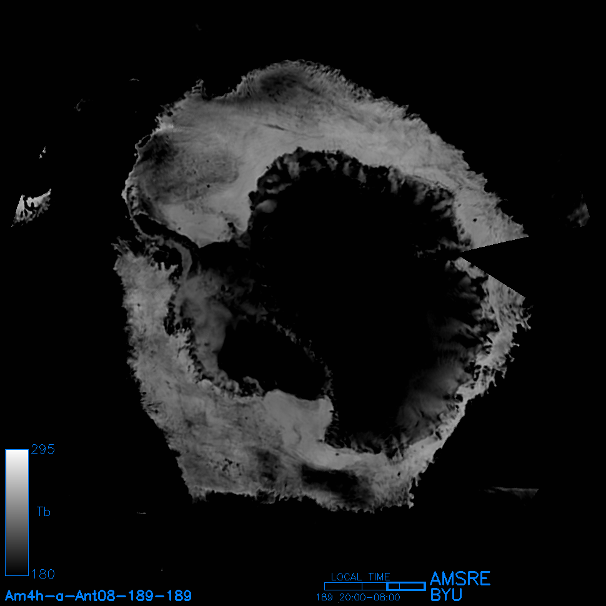Click the bold highlighted local time segment
The width and height of the screenshot is (606, 606).
tap(406, 586)
